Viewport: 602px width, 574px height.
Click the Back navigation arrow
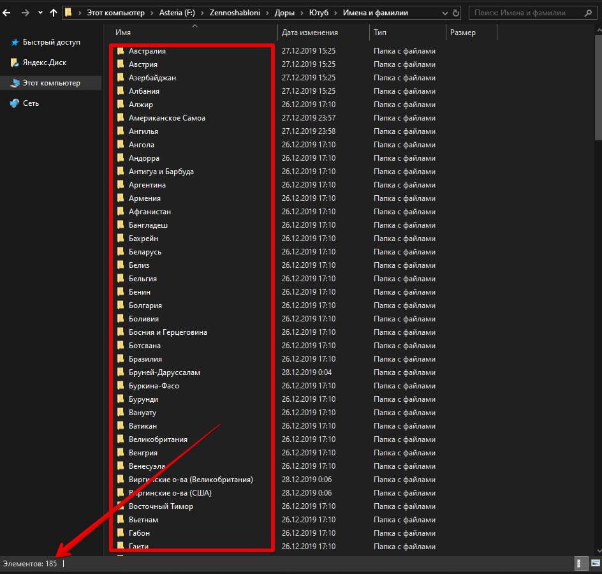click(8, 13)
